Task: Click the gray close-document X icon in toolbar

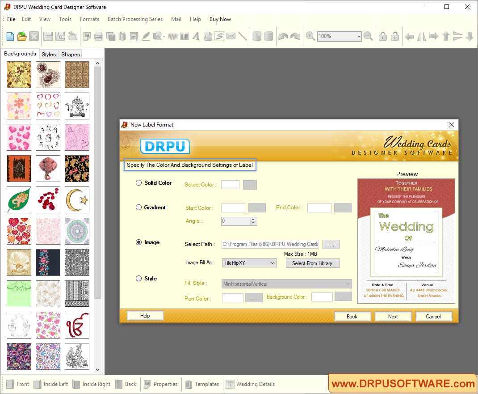Action: tap(34, 36)
